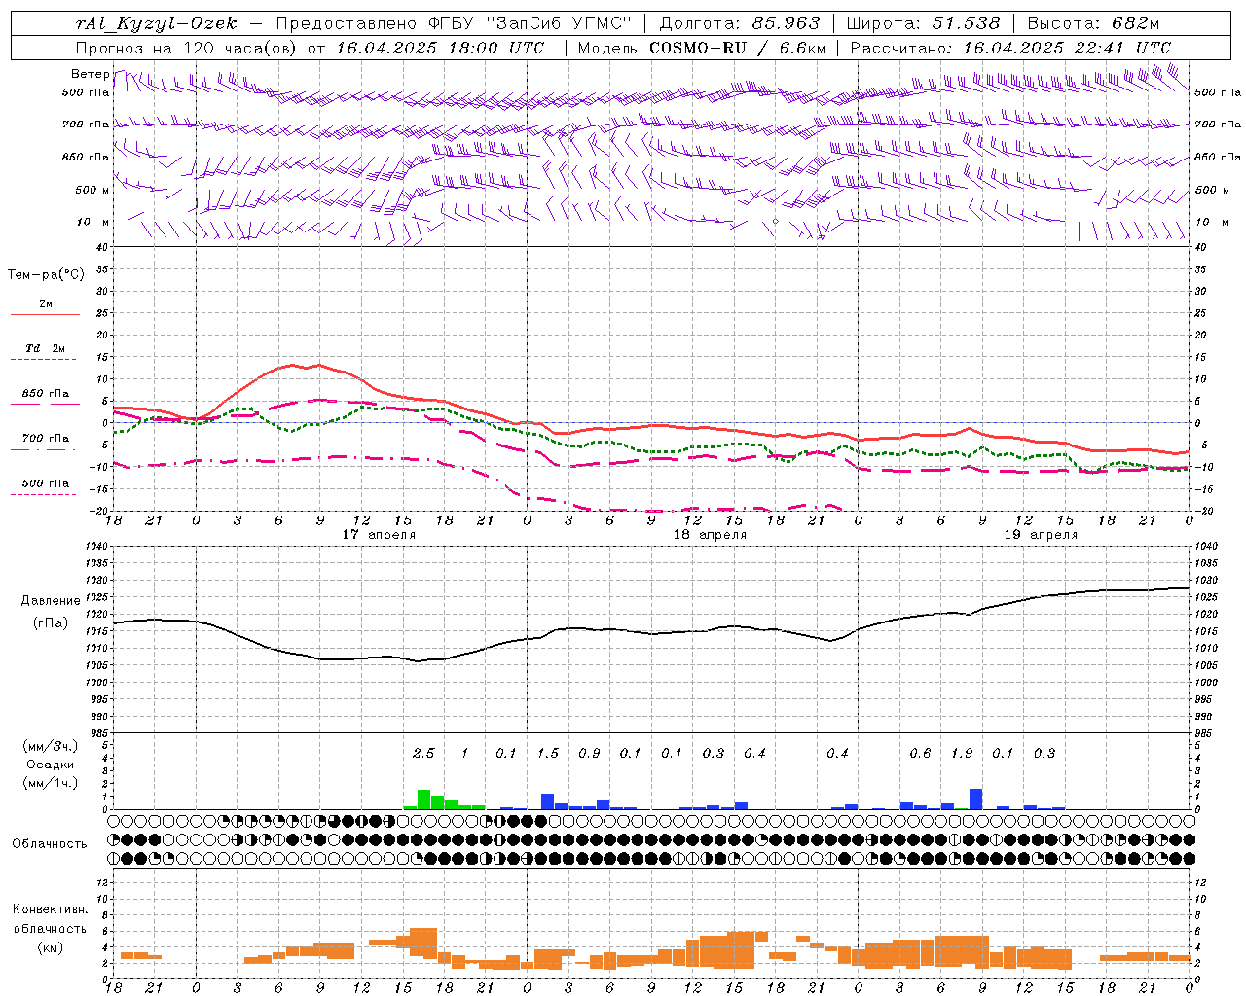
Task: Click the Облачность row label
Action: [x=50, y=843]
